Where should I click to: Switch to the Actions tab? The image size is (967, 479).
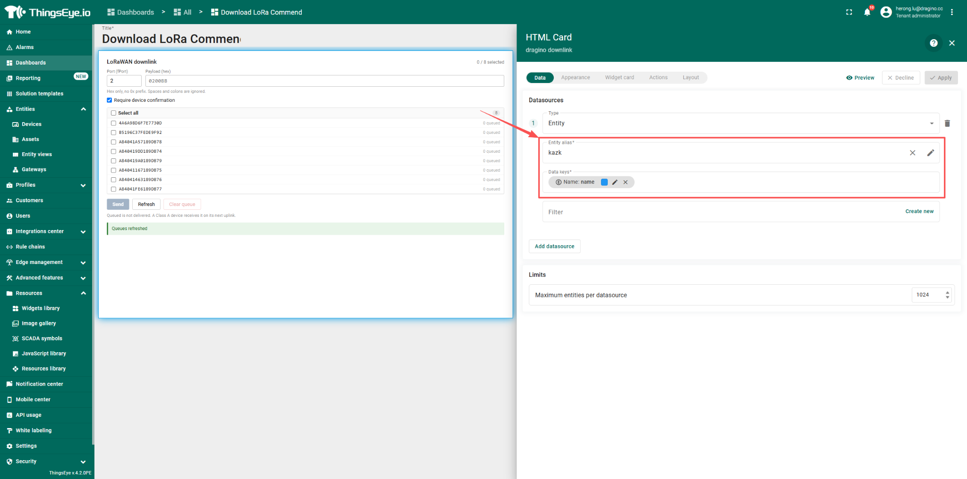click(658, 77)
